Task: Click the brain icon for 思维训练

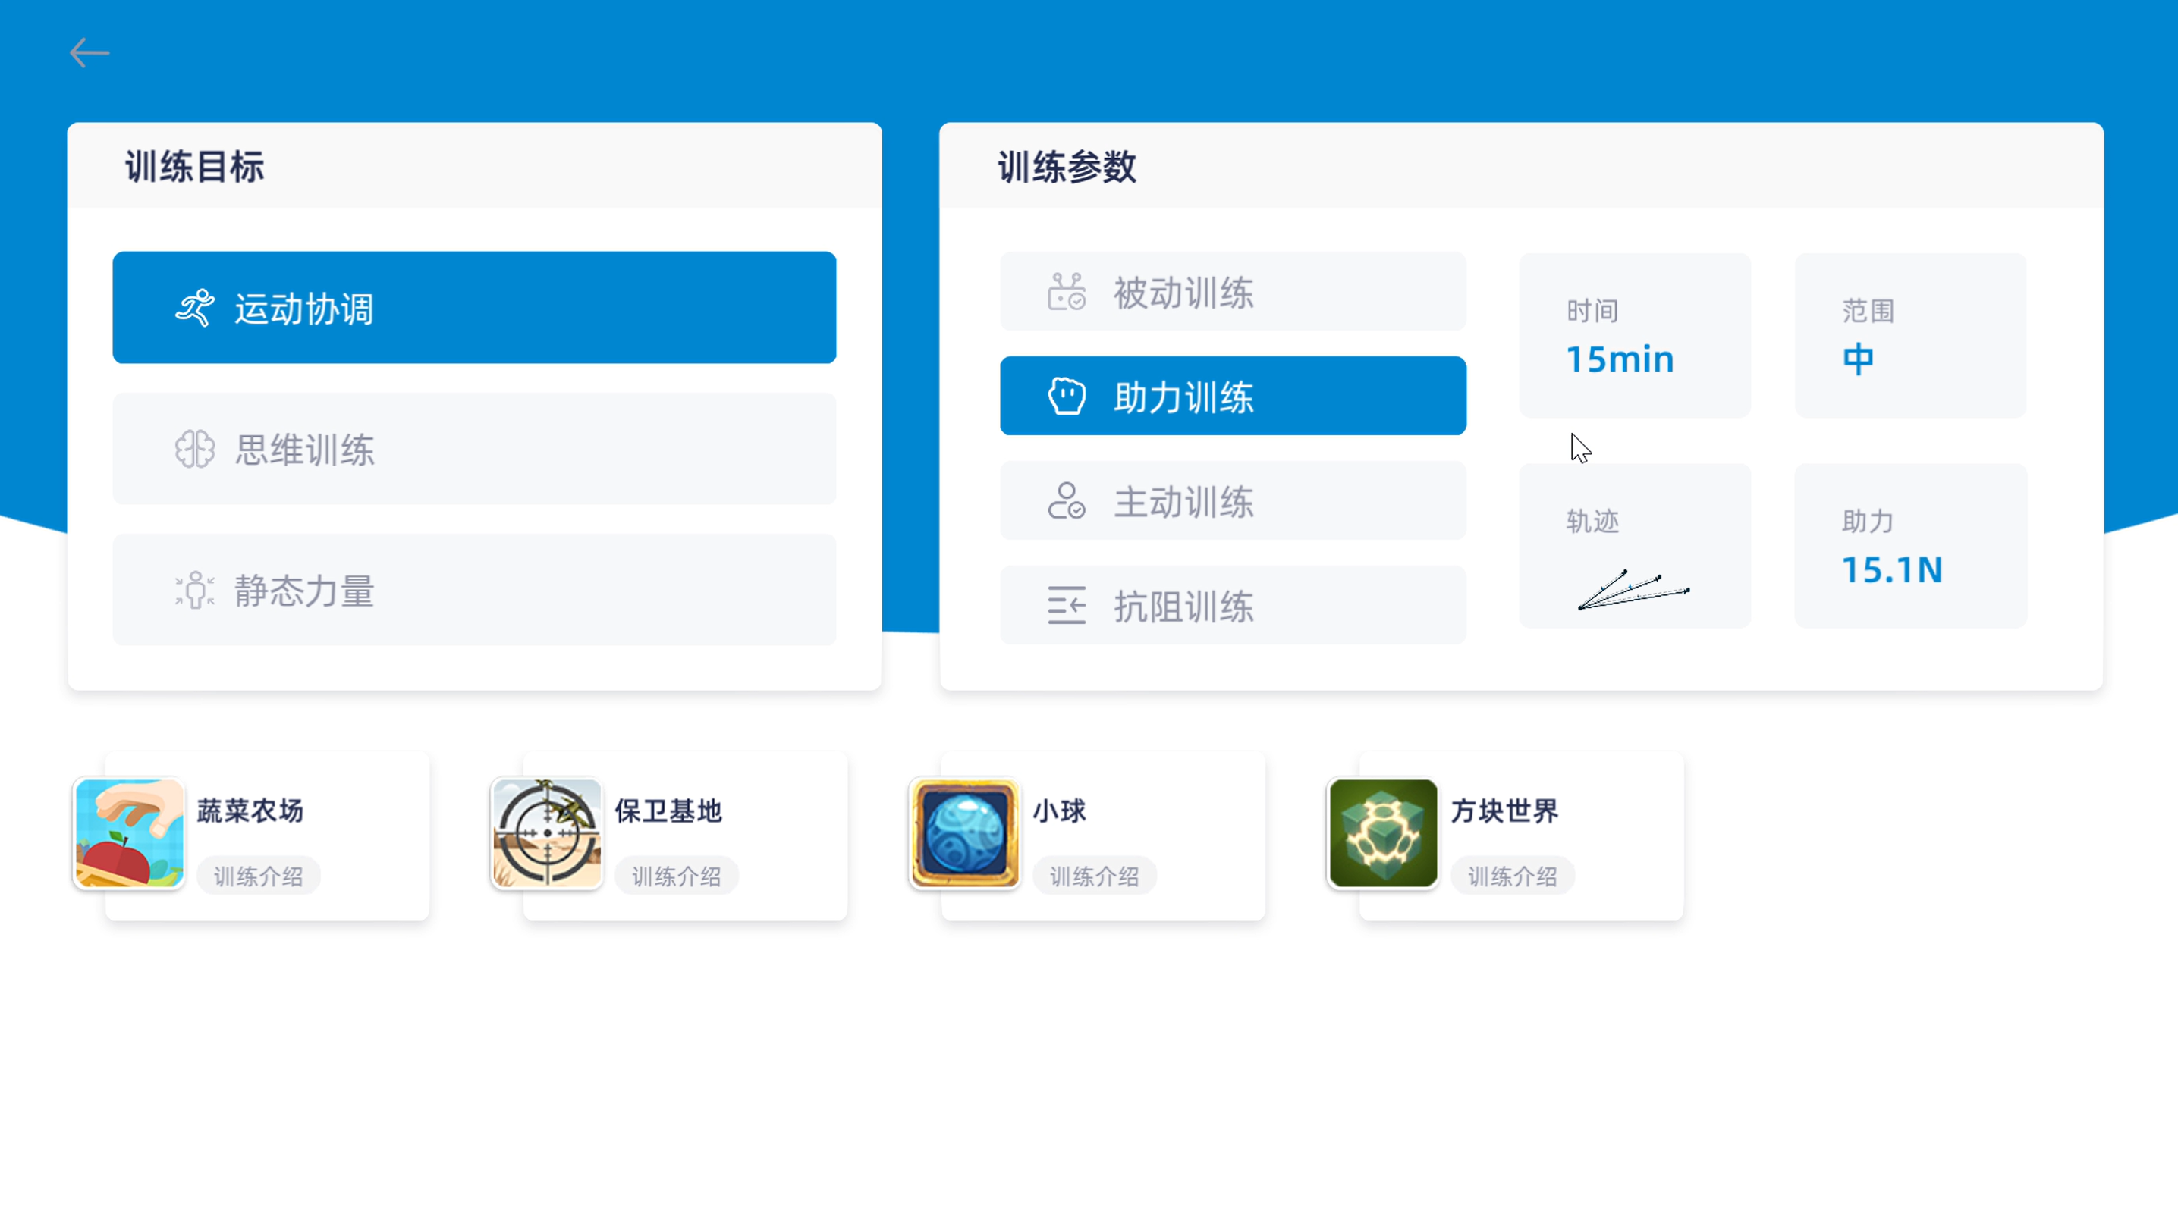Action: click(195, 449)
